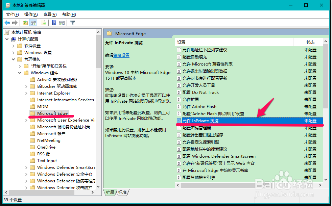This screenshot has width=332, height=206.
Task: Collapse the 管理模板 tree node
Action: 13,59
